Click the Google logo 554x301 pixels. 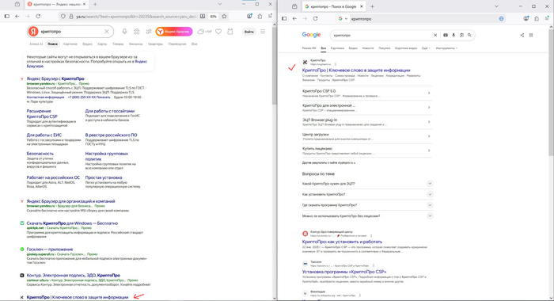coord(311,35)
